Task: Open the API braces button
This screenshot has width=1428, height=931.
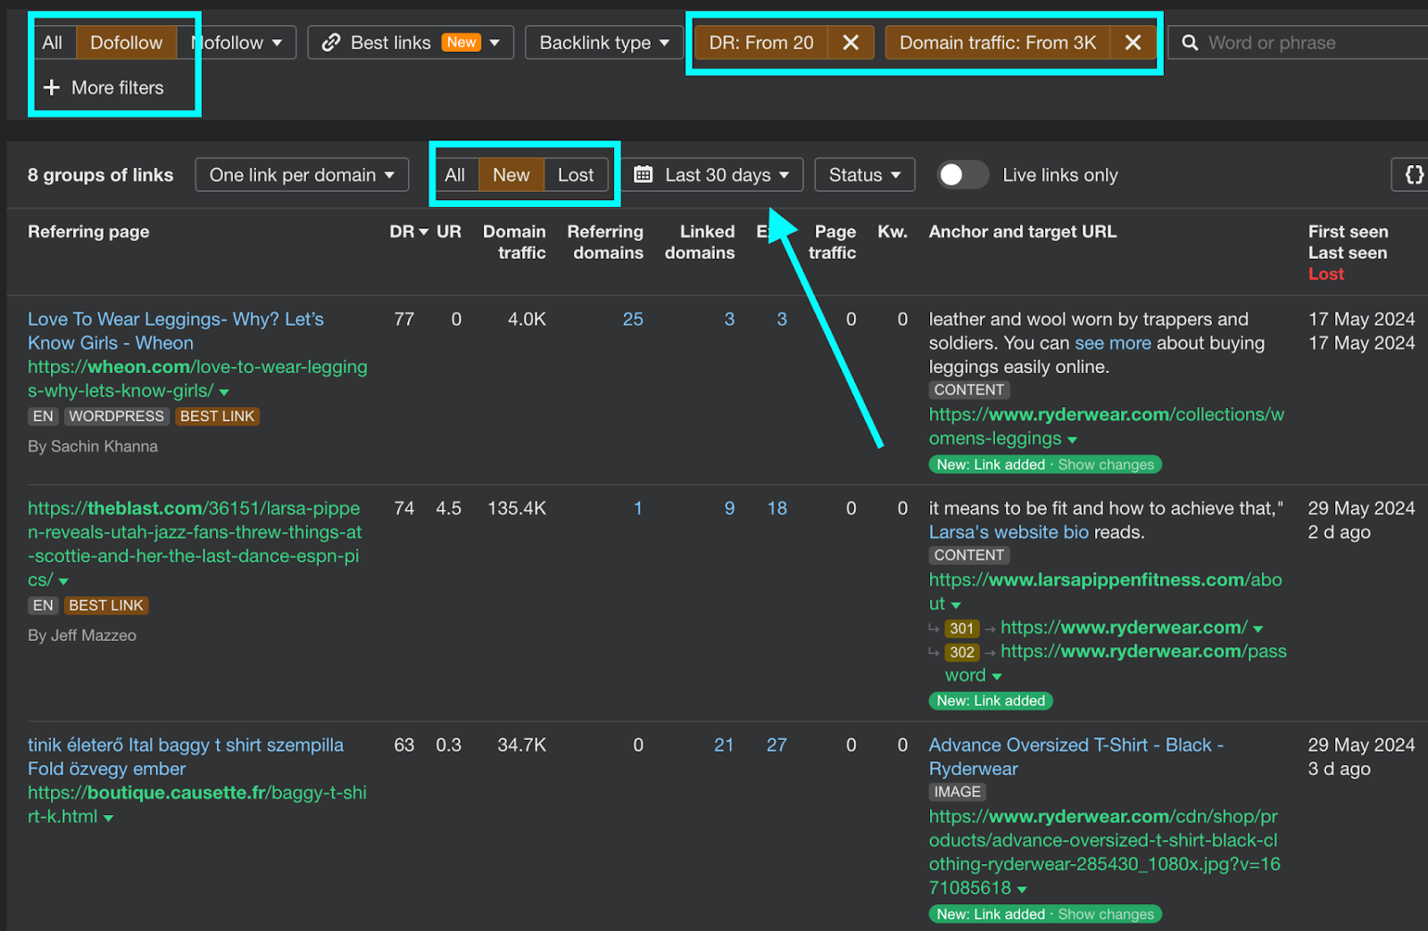Action: point(1414,175)
